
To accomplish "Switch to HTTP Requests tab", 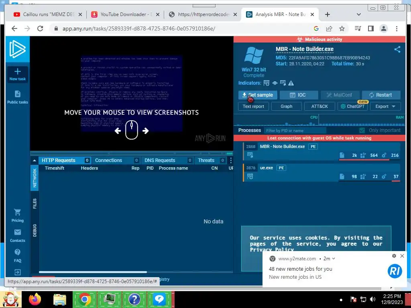I will pyautogui.click(x=65, y=160).
